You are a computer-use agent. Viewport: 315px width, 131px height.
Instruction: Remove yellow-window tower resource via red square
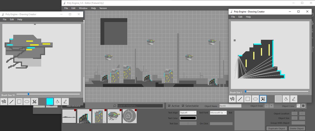click(105, 111)
